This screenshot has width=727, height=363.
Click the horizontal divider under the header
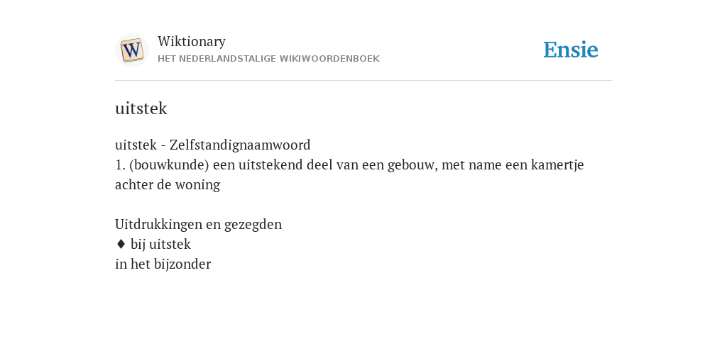(x=363, y=81)
